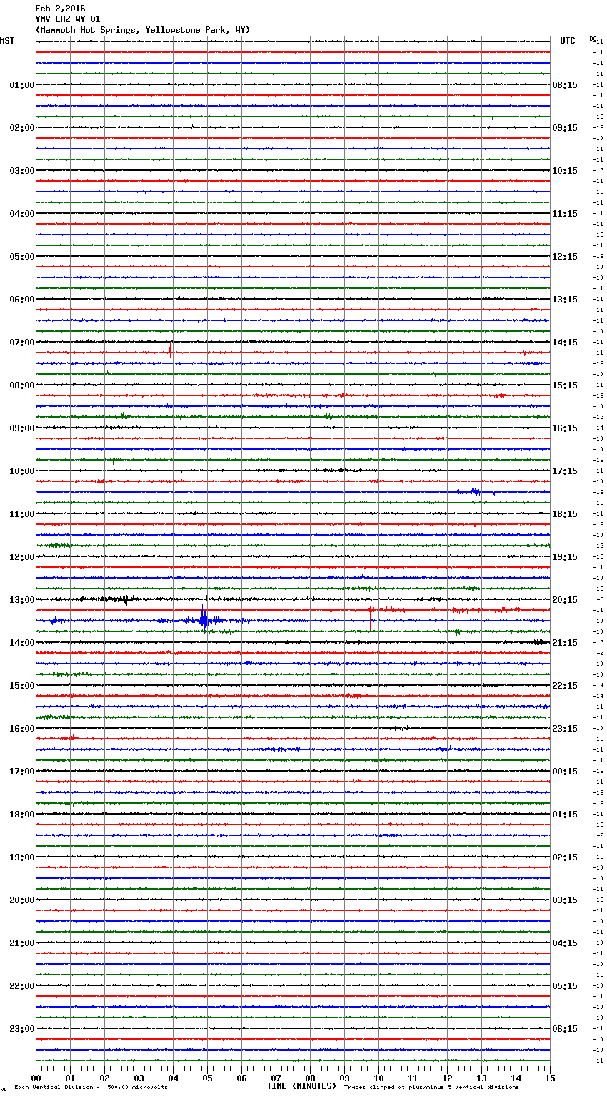
Task: Click the 22:15 UTC time label
Action: pos(565,686)
